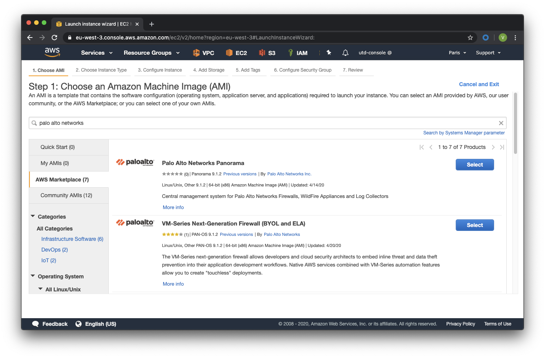Switch to the Add Tags step

248,70
